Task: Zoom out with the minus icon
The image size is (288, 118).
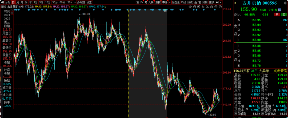Action: pyautogui.click(x=220, y=7)
